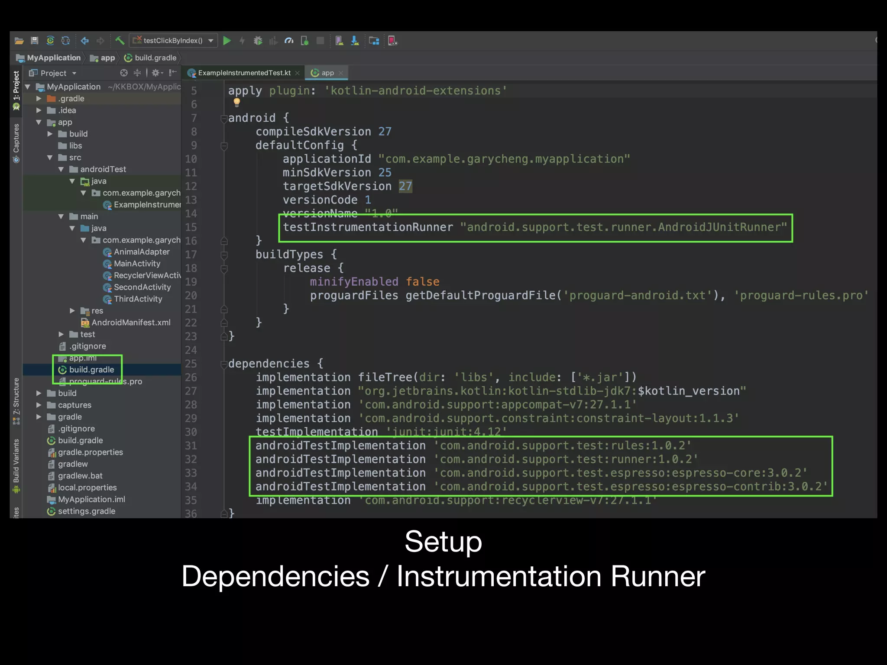The height and width of the screenshot is (665, 887).
Task: Select ThirdActivity in the project tree
Action: pos(133,299)
